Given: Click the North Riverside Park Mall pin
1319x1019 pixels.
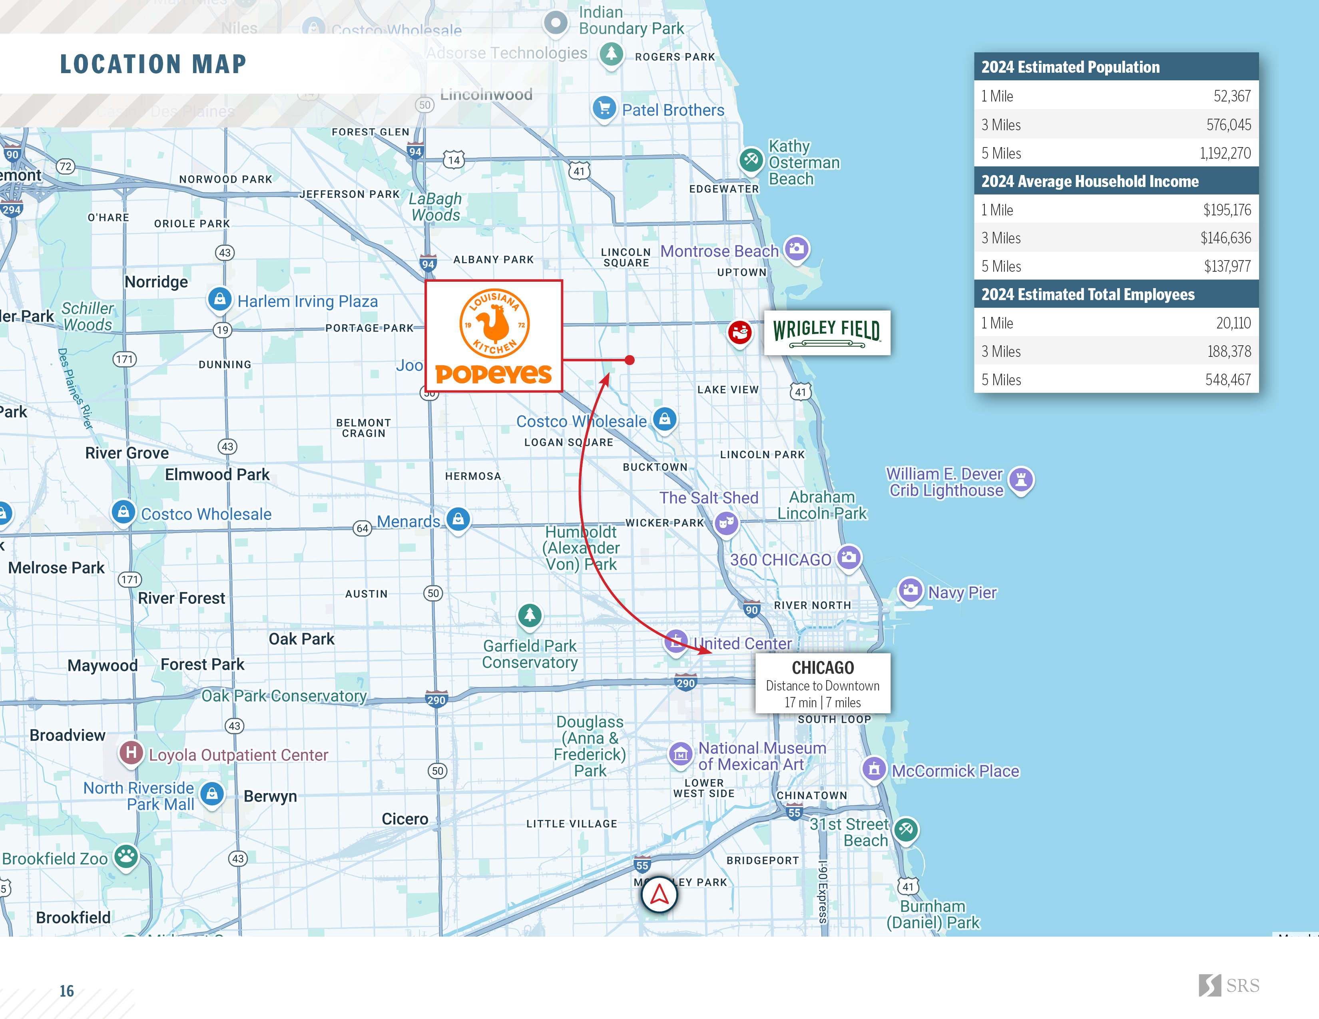Looking at the screenshot, I should [212, 795].
